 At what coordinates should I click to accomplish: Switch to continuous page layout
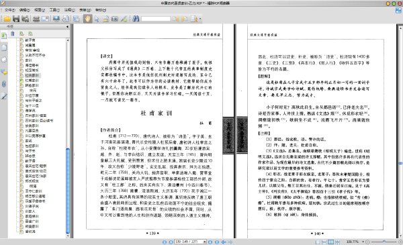(324, 242)
